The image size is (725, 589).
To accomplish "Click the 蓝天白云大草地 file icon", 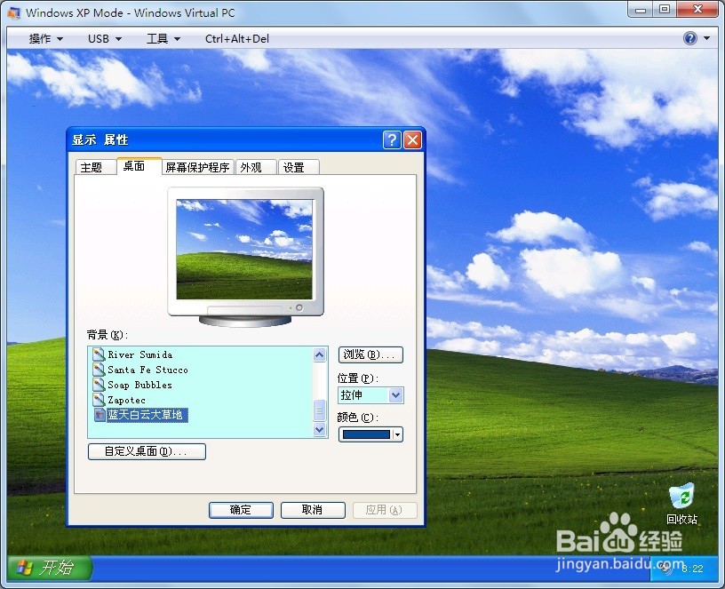I will coord(100,415).
